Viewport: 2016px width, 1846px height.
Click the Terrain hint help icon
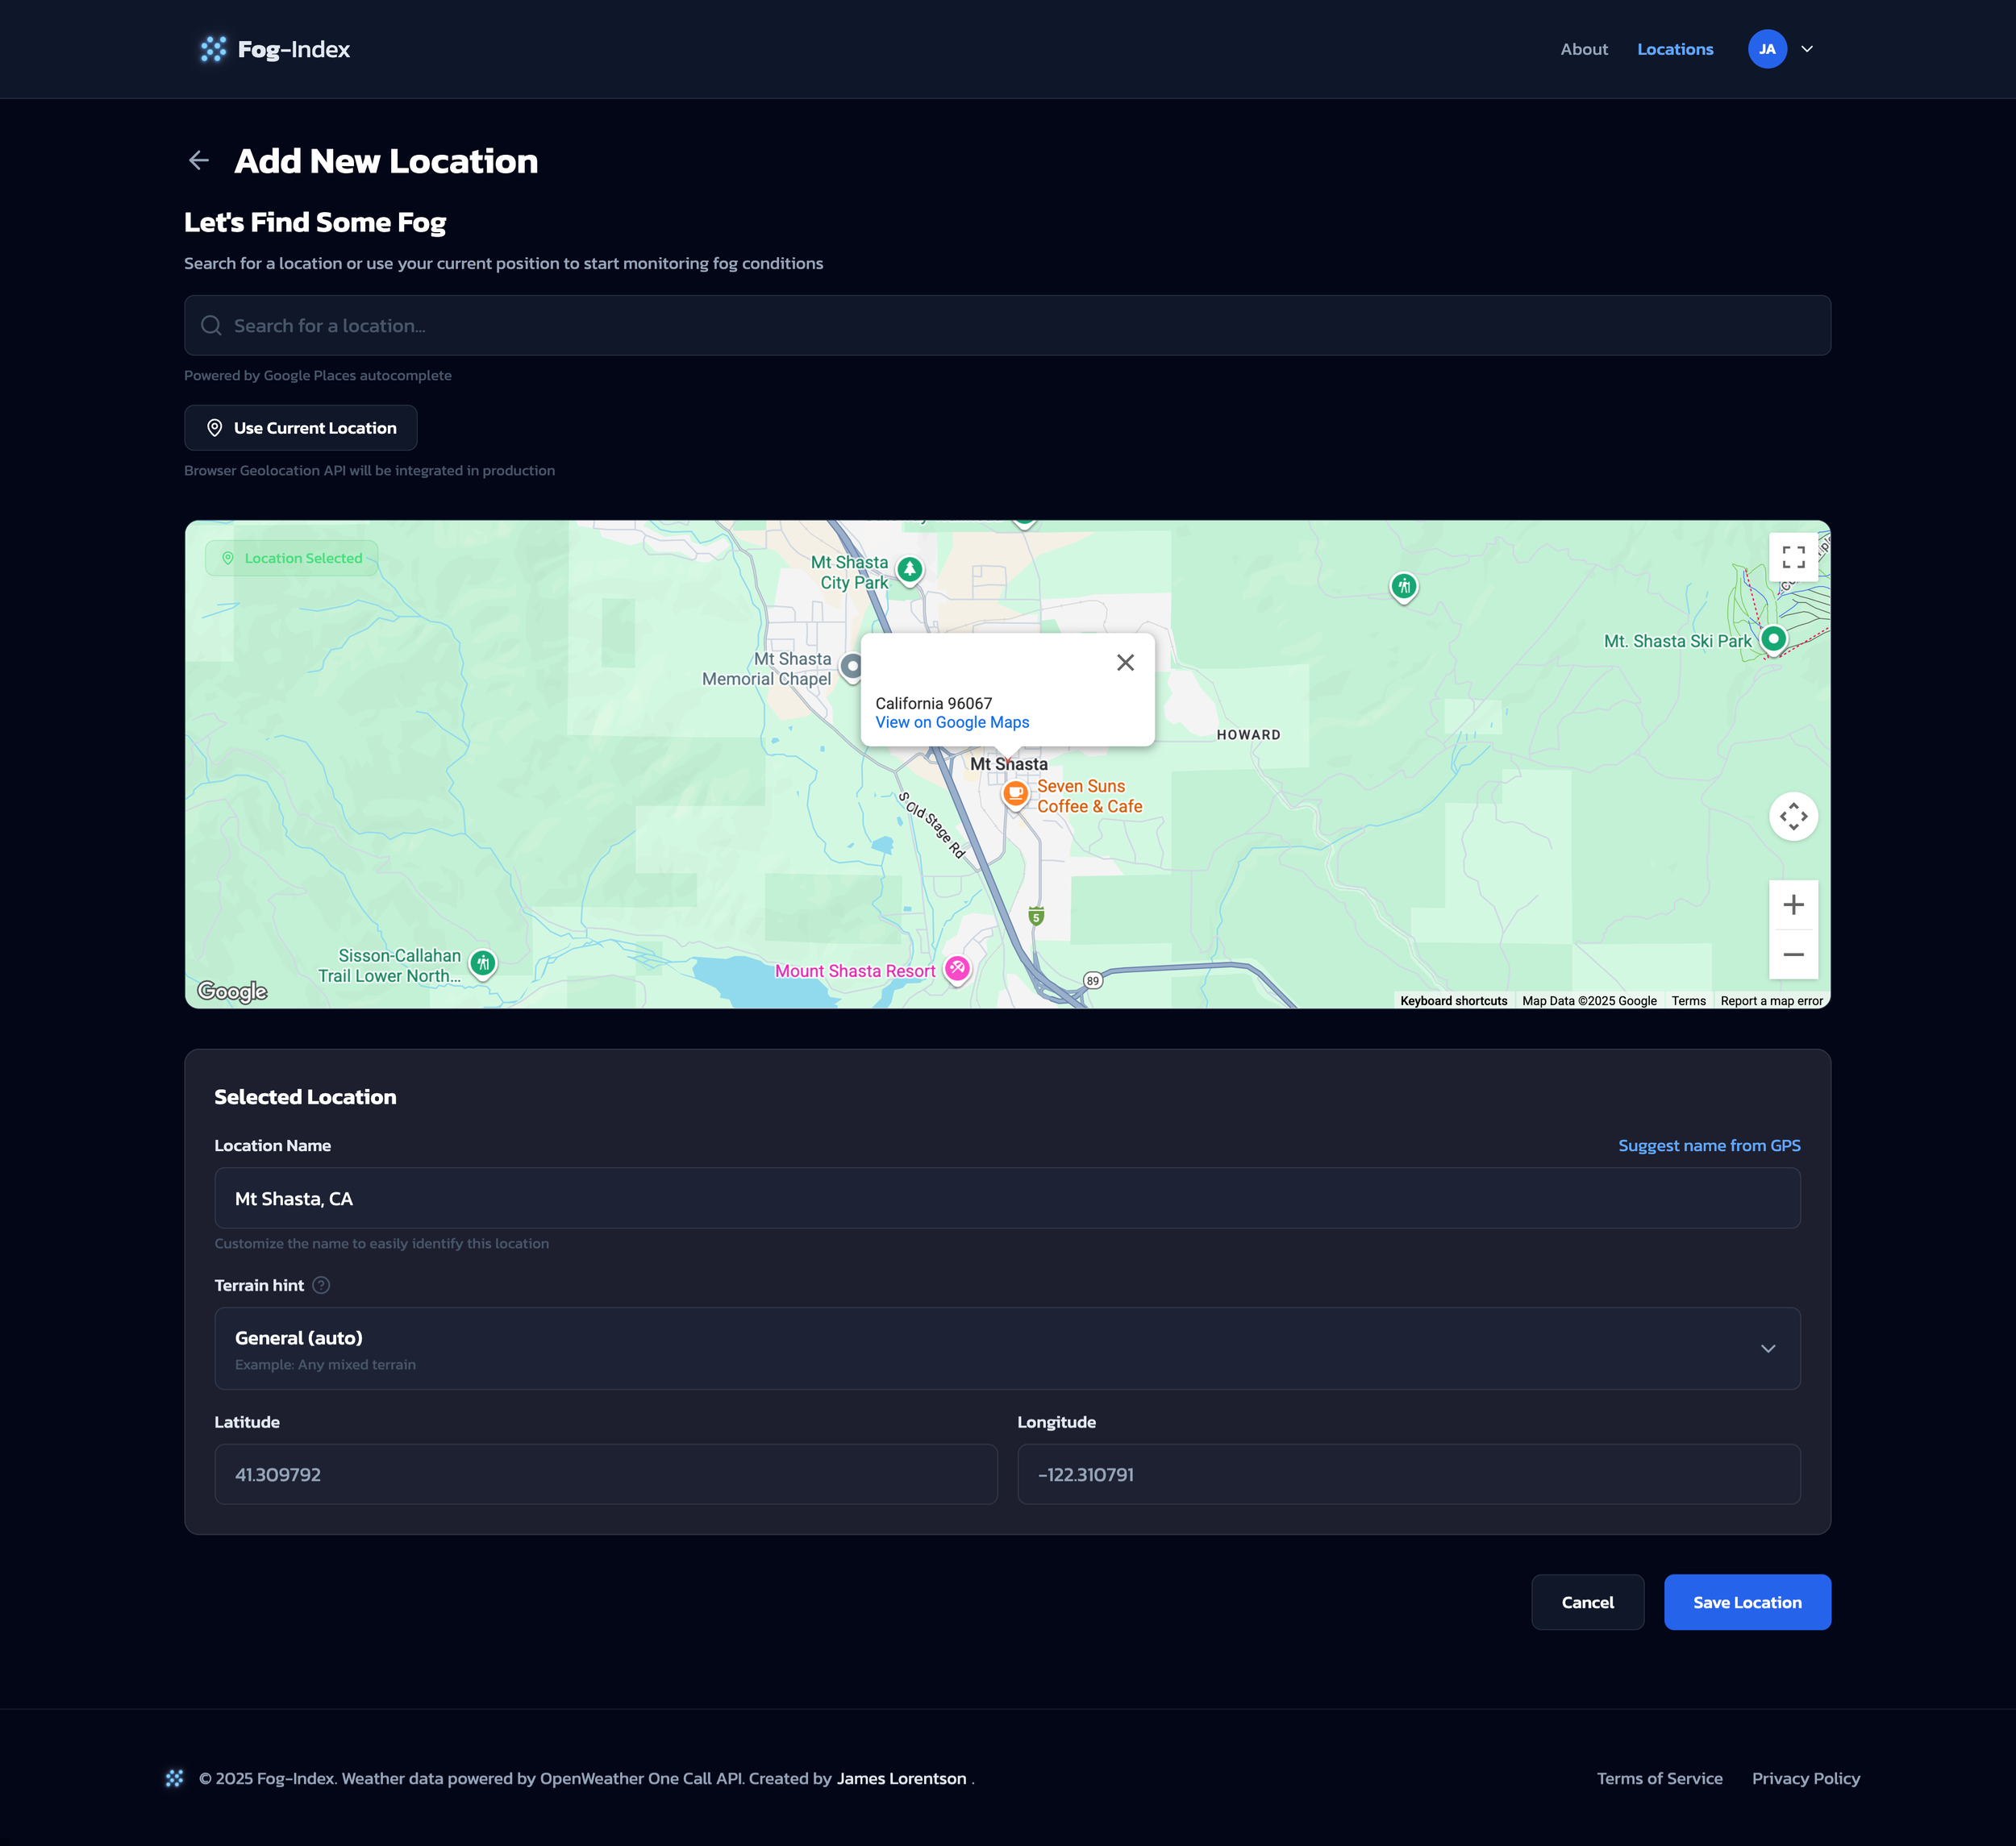(321, 1285)
